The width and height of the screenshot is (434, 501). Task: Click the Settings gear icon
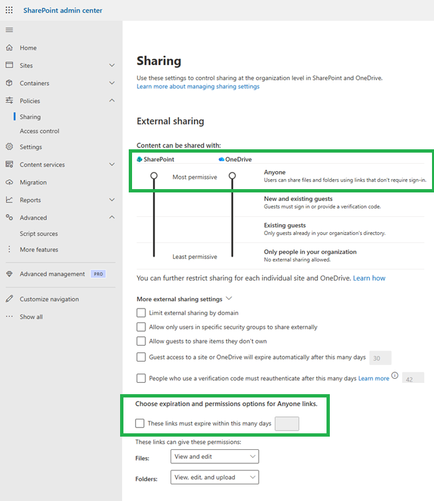9,147
